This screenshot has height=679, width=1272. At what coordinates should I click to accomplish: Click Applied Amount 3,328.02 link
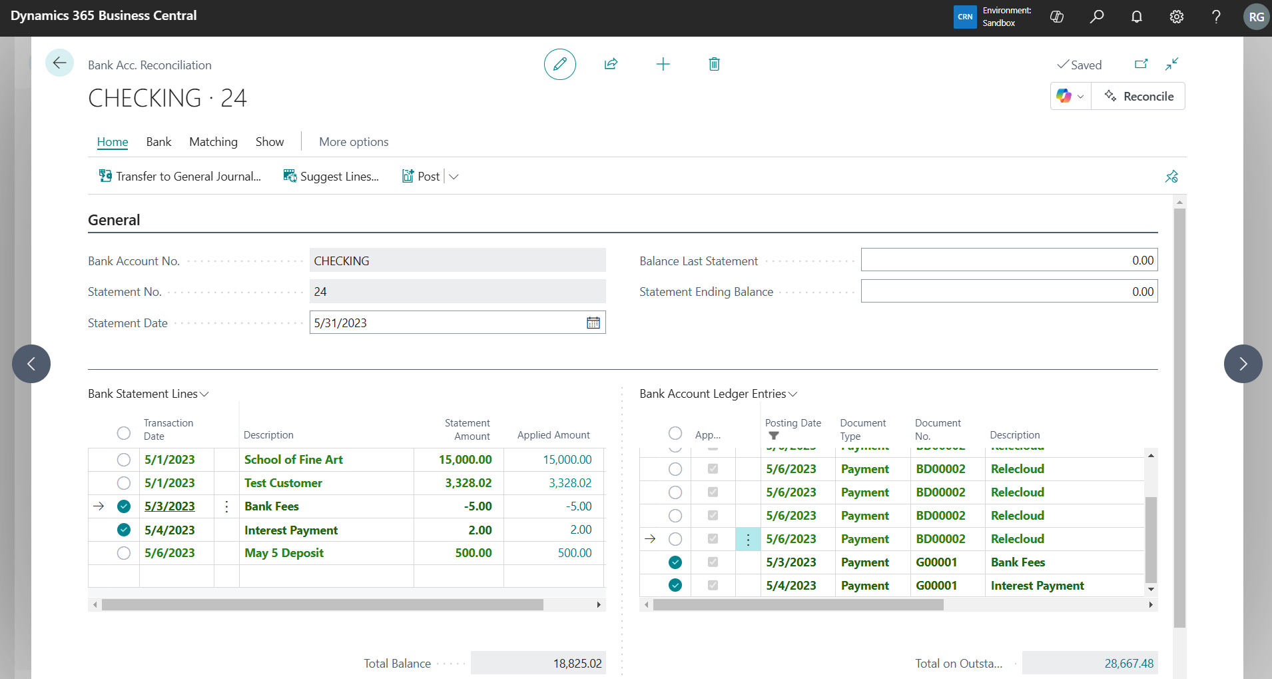(570, 483)
